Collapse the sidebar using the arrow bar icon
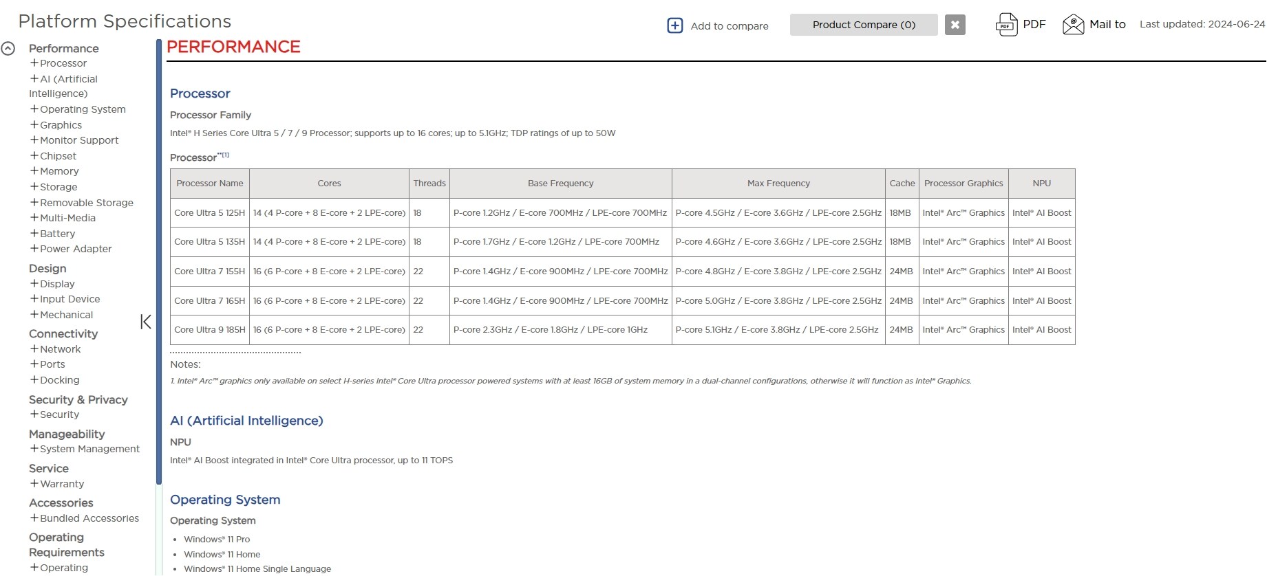The image size is (1267, 576). [x=146, y=322]
